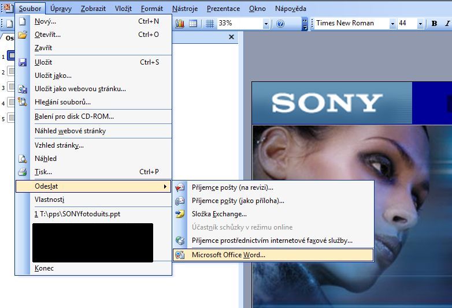Open Vlastnosti menu entry
The image size is (452, 308).
pos(94,200)
